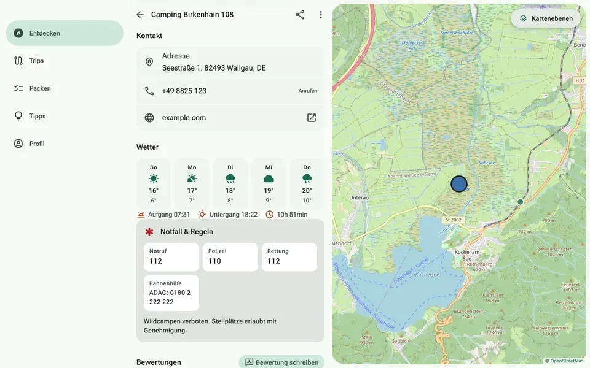Image resolution: width=590 pixels, height=368 pixels.
Task: Click the address Seestraße 1, 82493 Wallgau
Action: click(x=214, y=68)
